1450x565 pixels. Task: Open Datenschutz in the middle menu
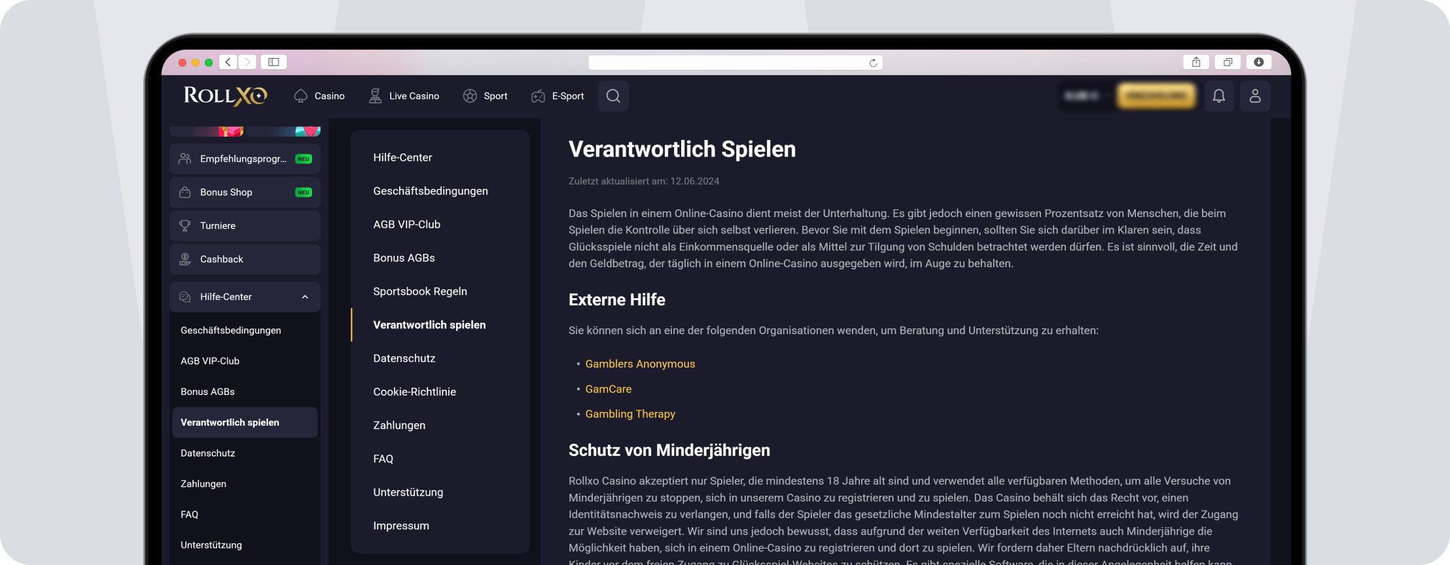404,358
